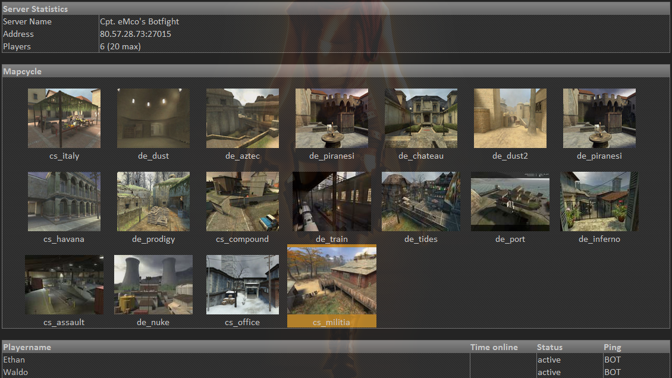Click the highlighted cs_militia map thumbnail
This screenshot has width=672, height=378.
point(332,281)
